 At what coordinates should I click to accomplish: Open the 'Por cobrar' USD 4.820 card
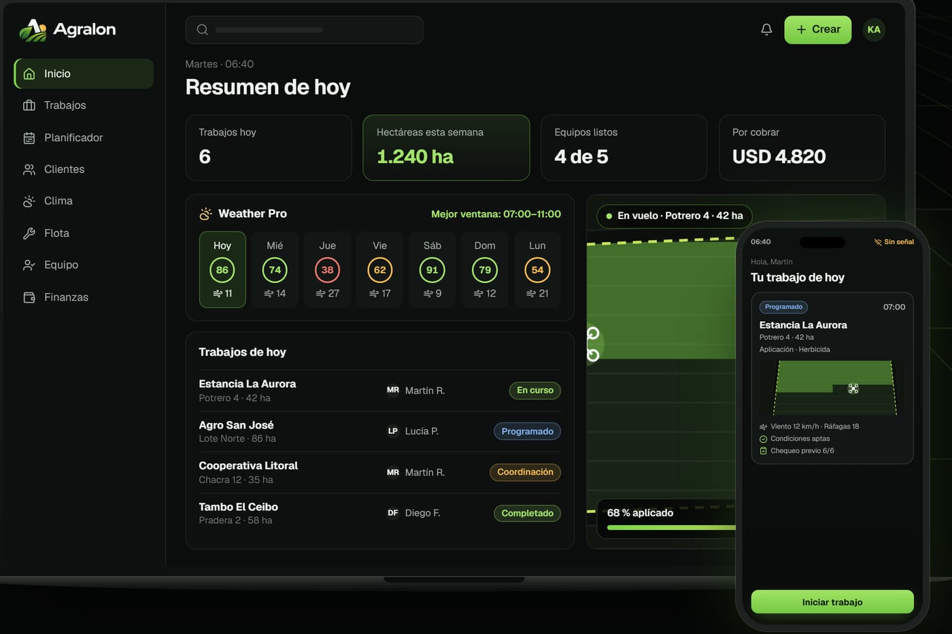[x=802, y=148]
